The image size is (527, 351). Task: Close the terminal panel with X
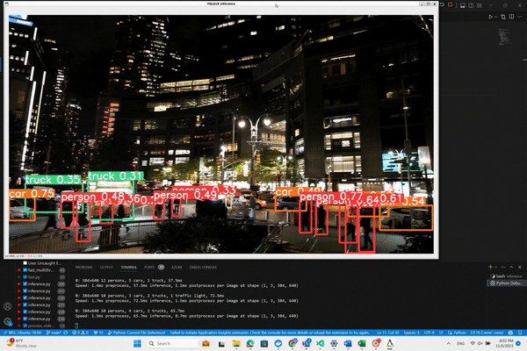[x=520, y=267]
